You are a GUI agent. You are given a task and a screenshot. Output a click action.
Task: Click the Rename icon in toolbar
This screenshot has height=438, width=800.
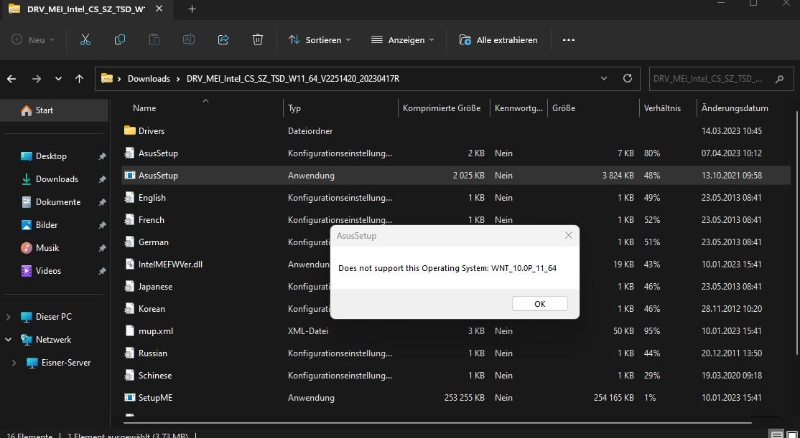(x=189, y=39)
